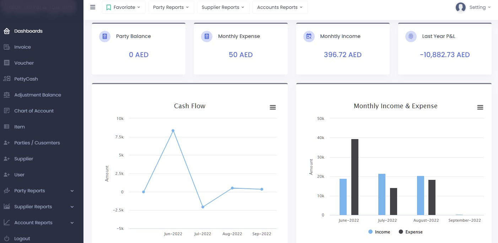Click the Adjustment Balance scales icon
The height and width of the screenshot is (243, 498).
tap(6, 95)
